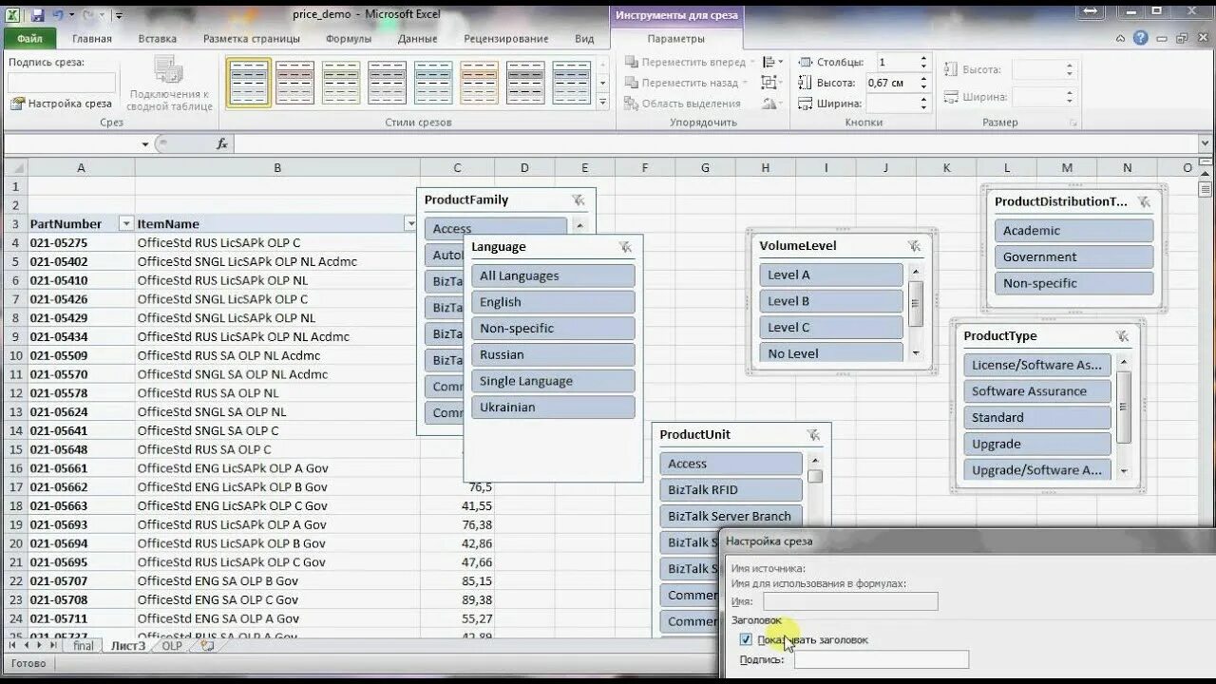This screenshot has width=1216, height=684.
Task: Select Single Language slicer item
Action: pos(553,381)
